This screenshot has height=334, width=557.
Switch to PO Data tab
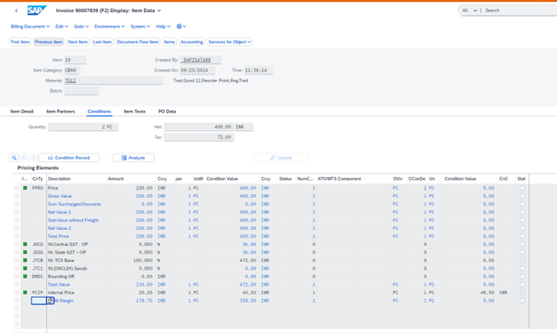pos(167,111)
